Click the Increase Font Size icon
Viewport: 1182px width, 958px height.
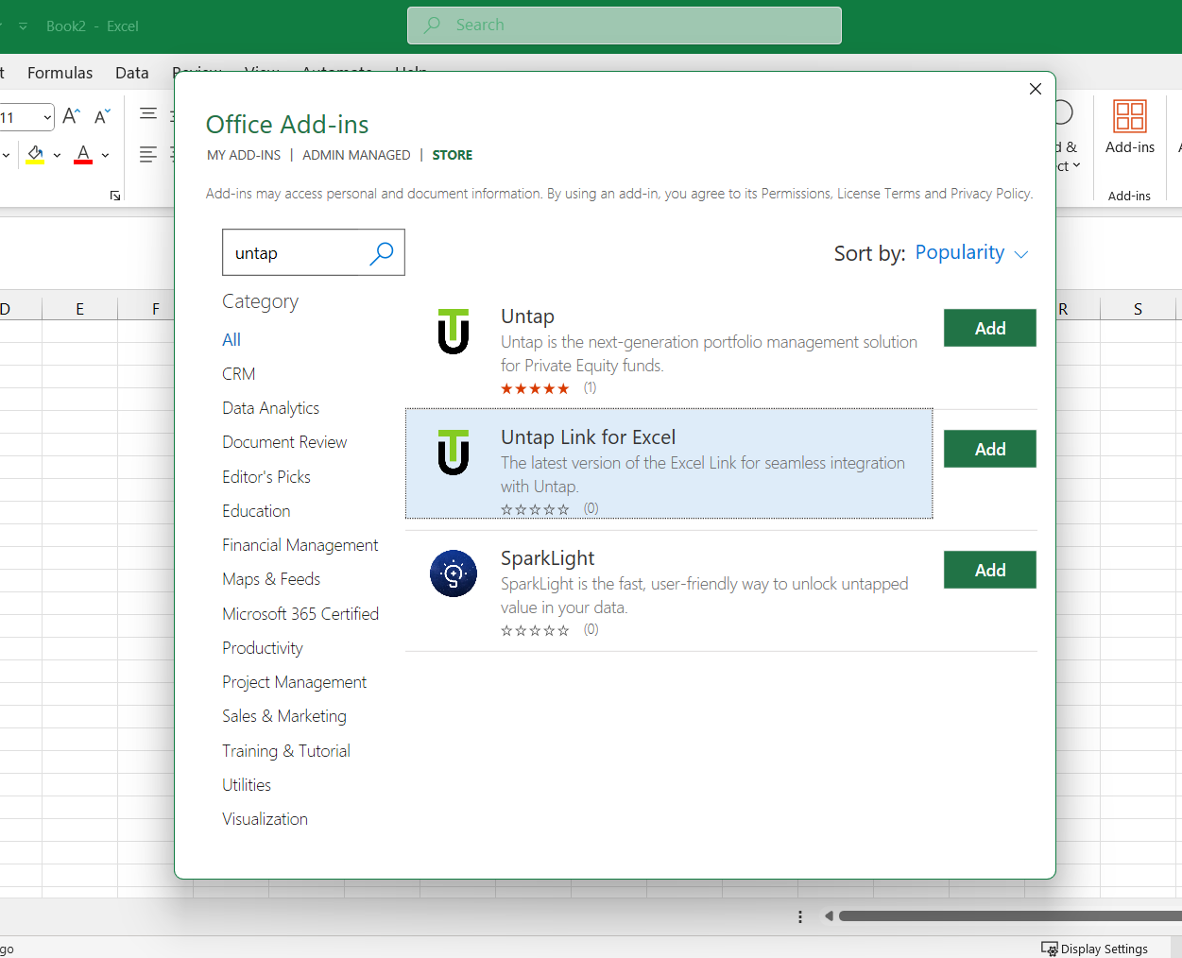[71, 116]
